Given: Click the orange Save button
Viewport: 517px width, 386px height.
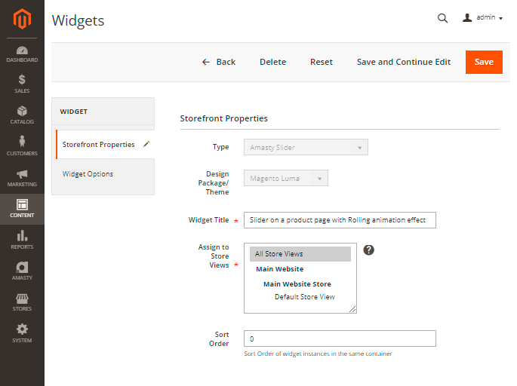Looking at the screenshot, I should click(x=484, y=62).
